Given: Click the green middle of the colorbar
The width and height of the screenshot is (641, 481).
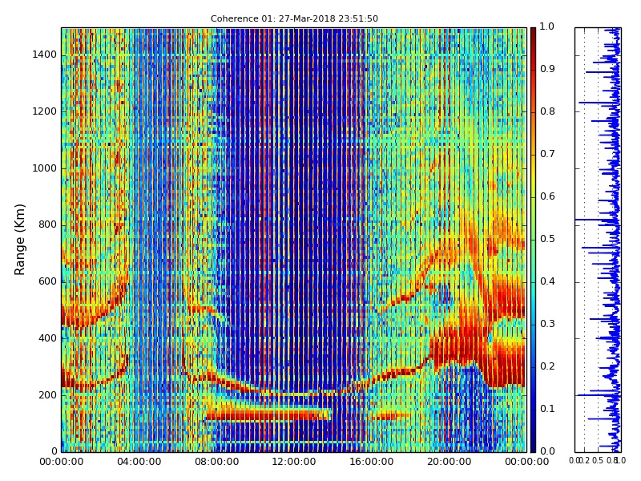Looking at the screenshot, I should click(x=533, y=240).
